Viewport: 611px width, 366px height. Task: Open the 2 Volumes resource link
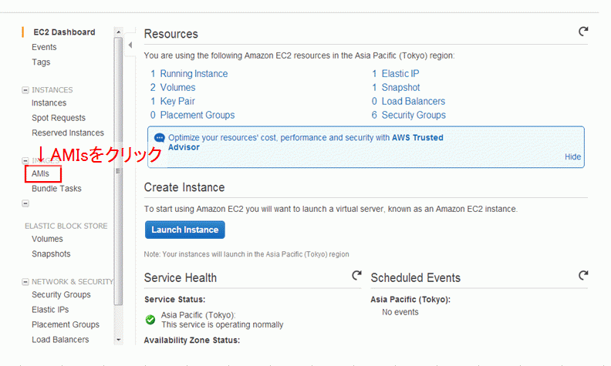173,88
